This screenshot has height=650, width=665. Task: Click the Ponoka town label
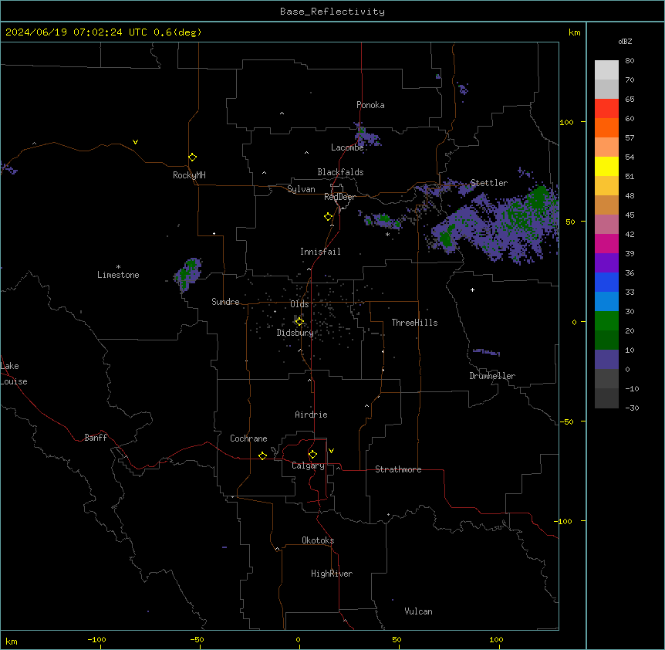click(x=370, y=105)
